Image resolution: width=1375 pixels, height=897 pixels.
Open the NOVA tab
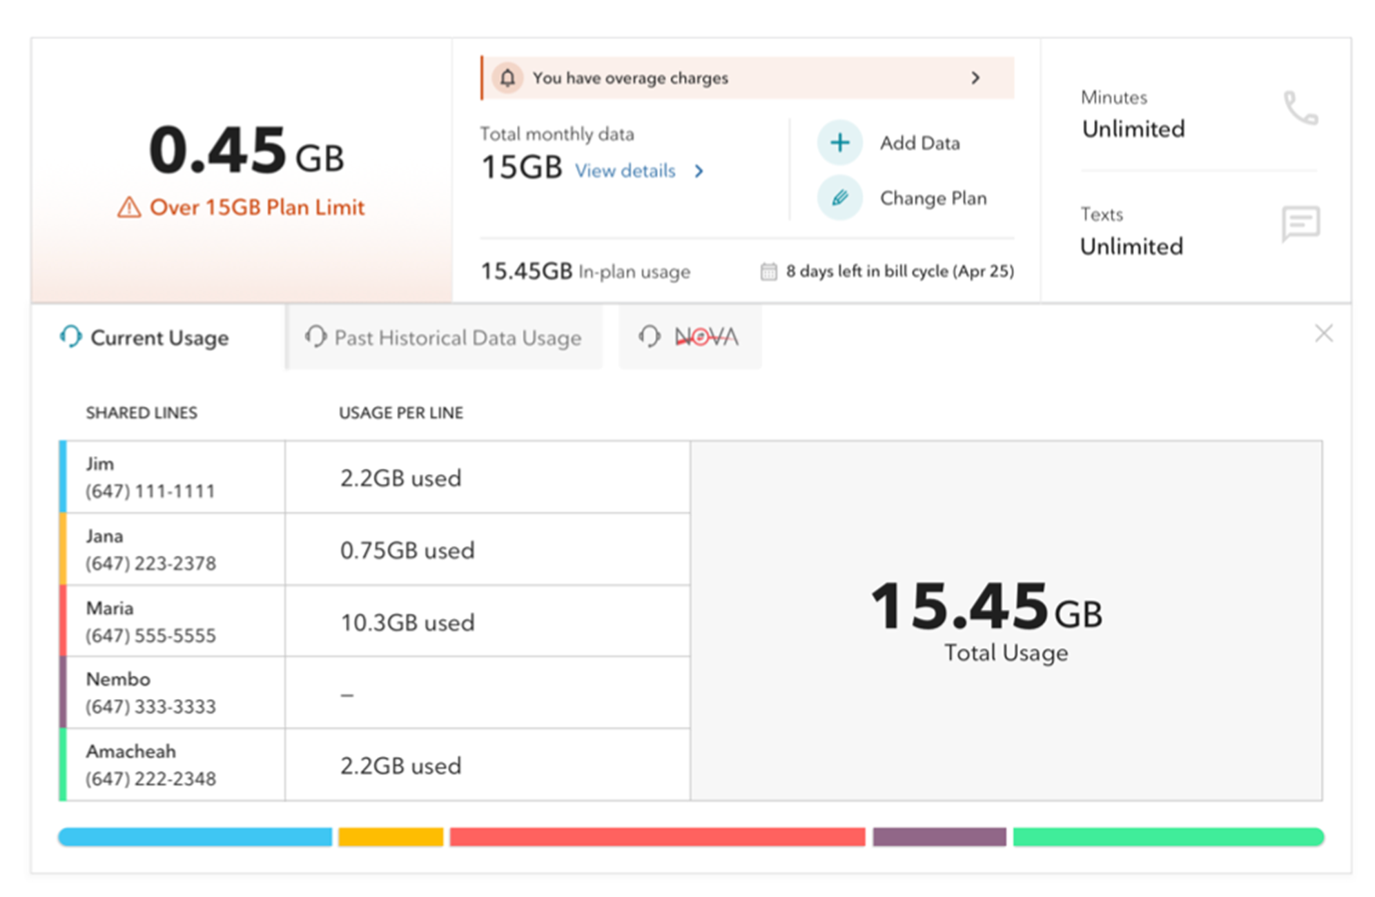point(690,337)
